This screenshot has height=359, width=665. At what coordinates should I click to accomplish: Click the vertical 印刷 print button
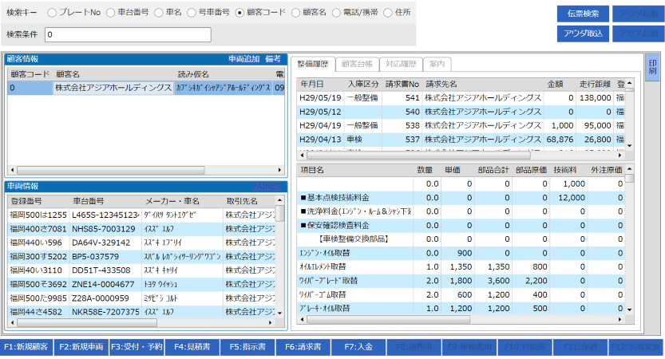point(652,67)
